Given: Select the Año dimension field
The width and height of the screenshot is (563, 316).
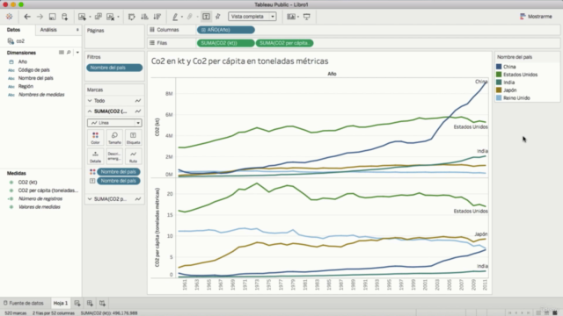Looking at the screenshot, I should pyautogui.click(x=23, y=61).
